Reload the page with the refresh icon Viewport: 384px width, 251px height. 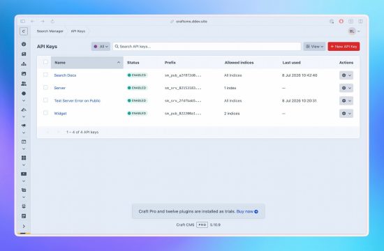pos(52,22)
